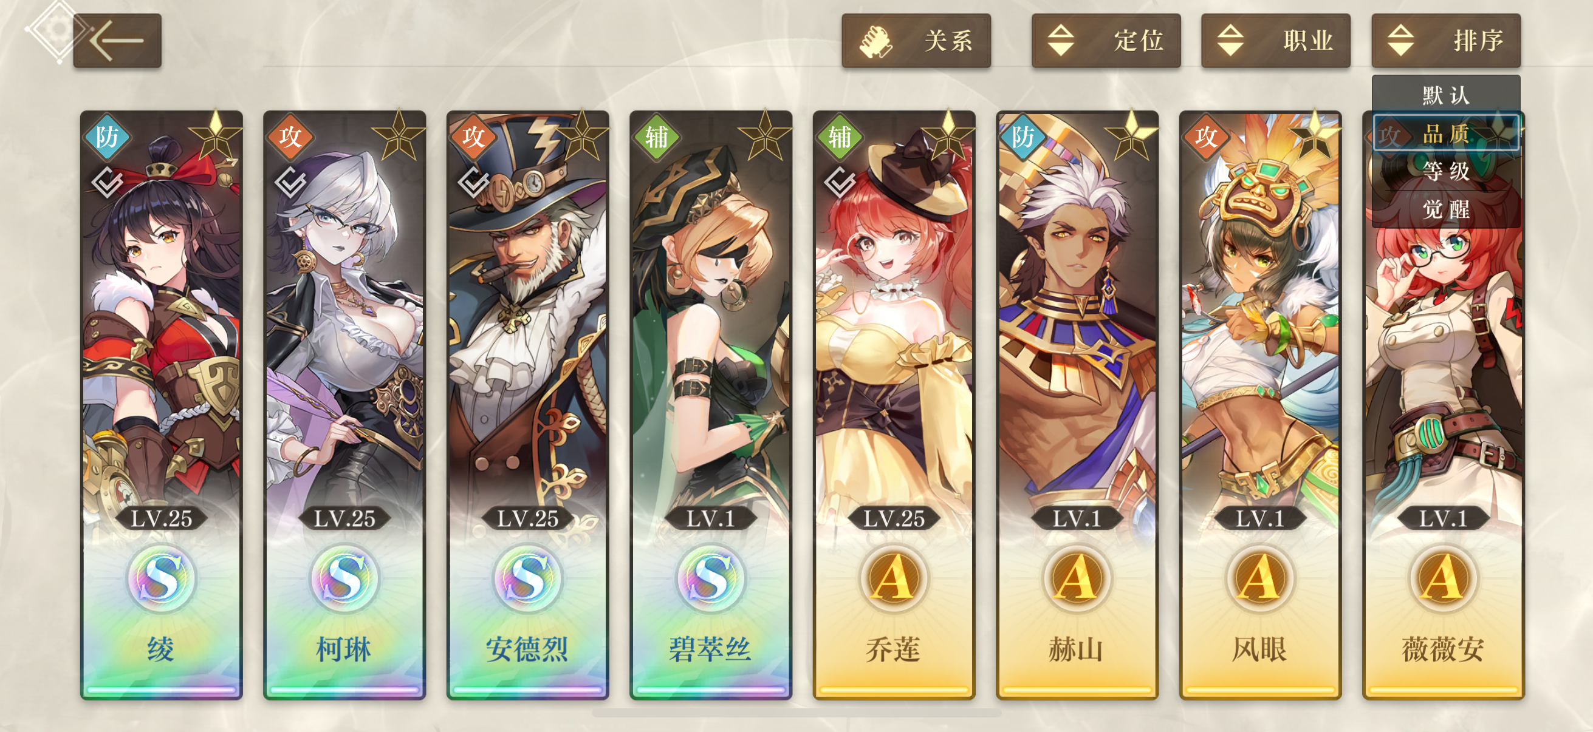Click the A rank emblem on 赫山's card
The image size is (1593, 732).
pyautogui.click(x=1077, y=578)
